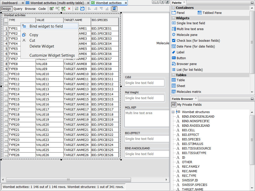Screen dimensions: 255x191
Task: Select the Browser pane widget in Palette
Action: coord(186,64)
